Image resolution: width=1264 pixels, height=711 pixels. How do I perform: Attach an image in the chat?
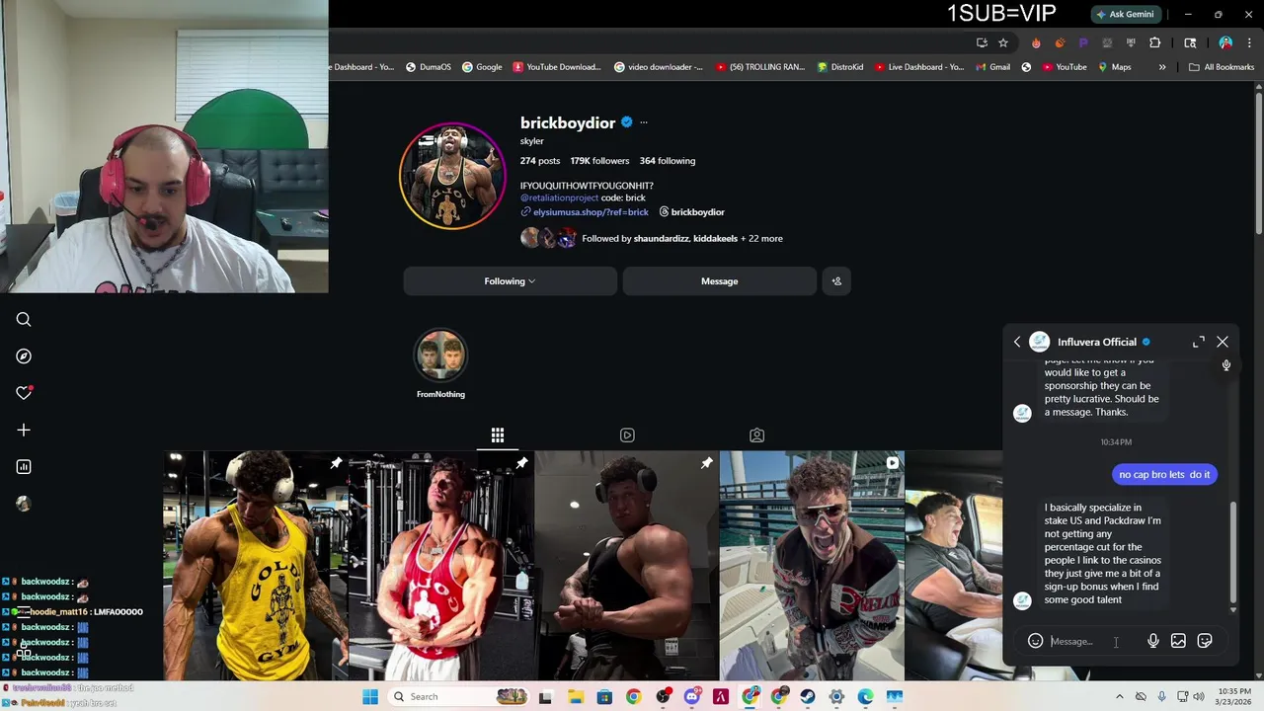click(x=1178, y=641)
